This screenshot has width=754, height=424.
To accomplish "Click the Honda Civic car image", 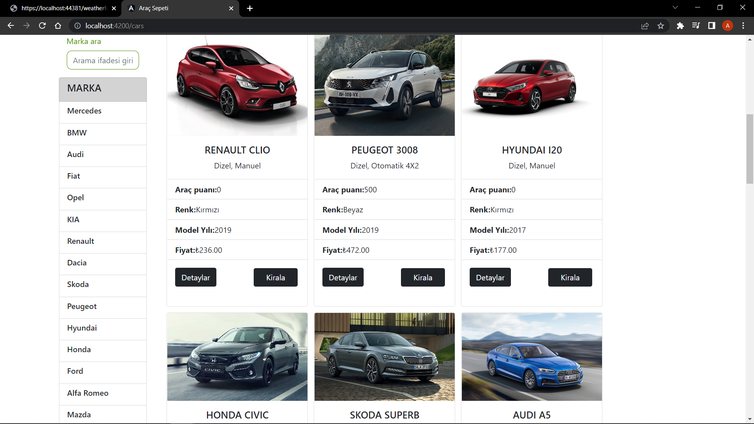I will point(237,356).
